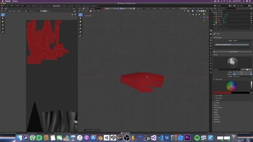
Task: Open Finder from the macOS dock
Action: [19, 138]
